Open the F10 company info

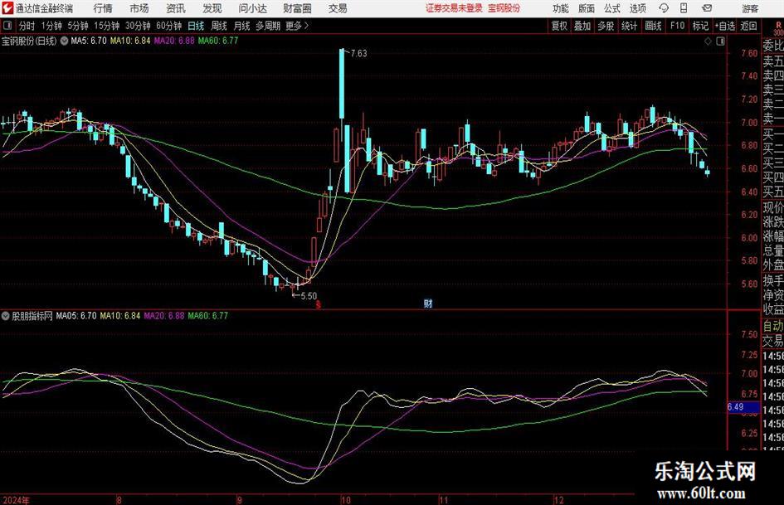(677, 26)
